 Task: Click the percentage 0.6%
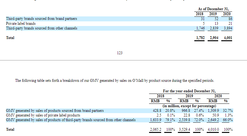point(200,115)
